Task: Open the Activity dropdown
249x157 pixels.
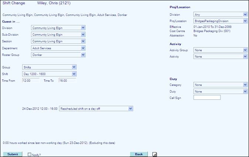Action: click(220, 57)
